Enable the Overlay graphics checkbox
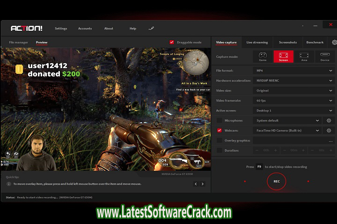 (220, 140)
